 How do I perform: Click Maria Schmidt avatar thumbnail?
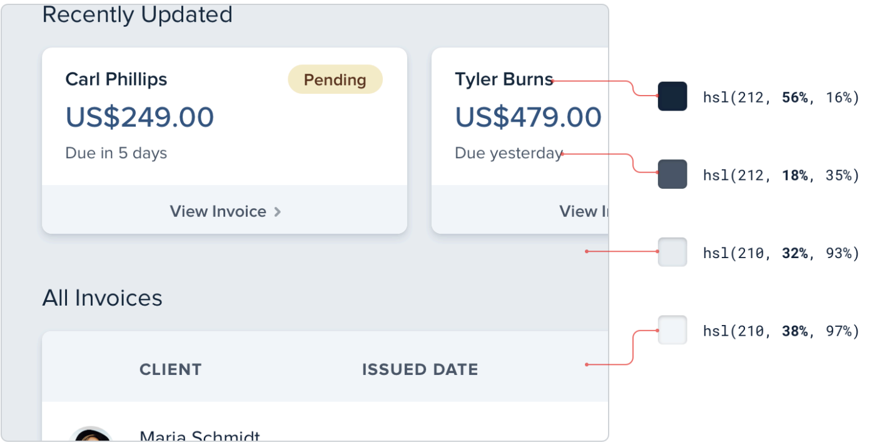[x=91, y=436]
